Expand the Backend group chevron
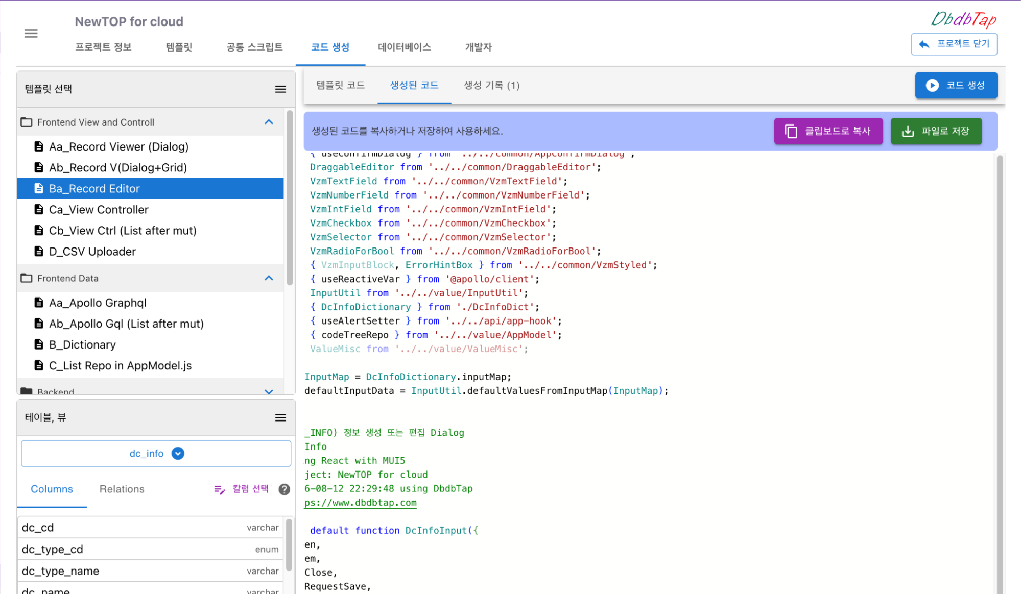Screen dimensions: 1021x595 [x=269, y=391]
